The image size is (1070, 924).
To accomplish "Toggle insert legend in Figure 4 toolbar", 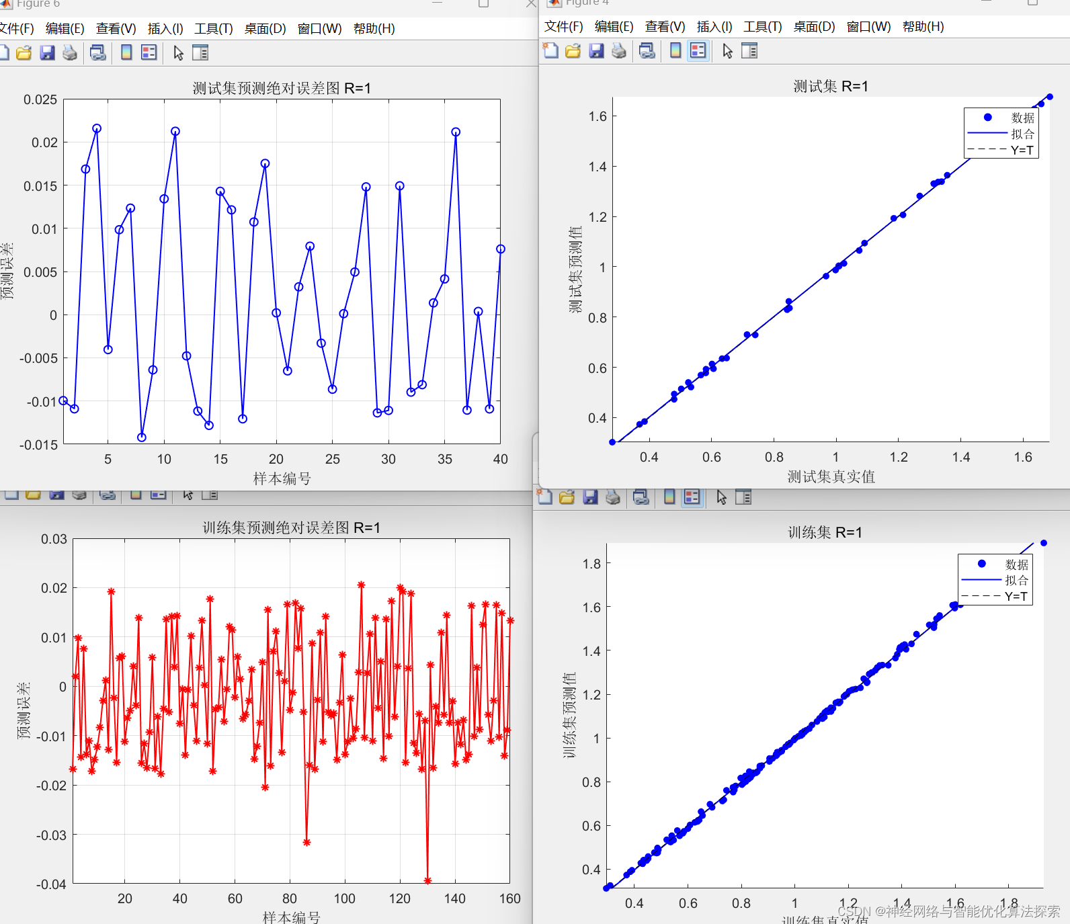I will pyautogui.click(x=698, y=50).
